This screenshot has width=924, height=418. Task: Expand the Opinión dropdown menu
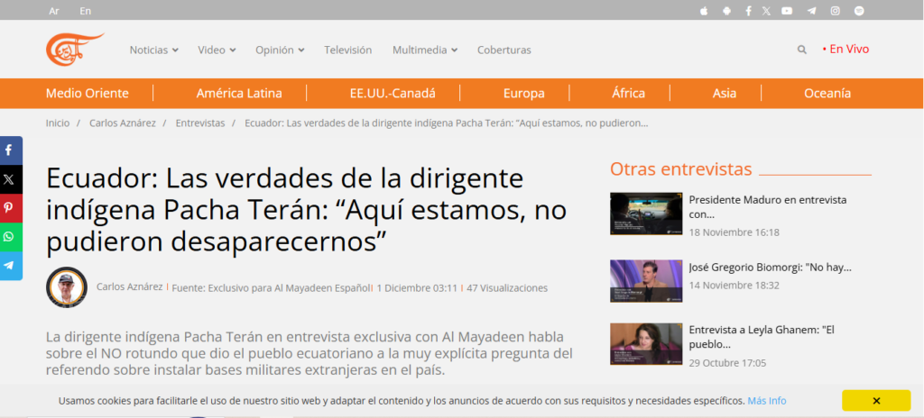coord(280,50)
